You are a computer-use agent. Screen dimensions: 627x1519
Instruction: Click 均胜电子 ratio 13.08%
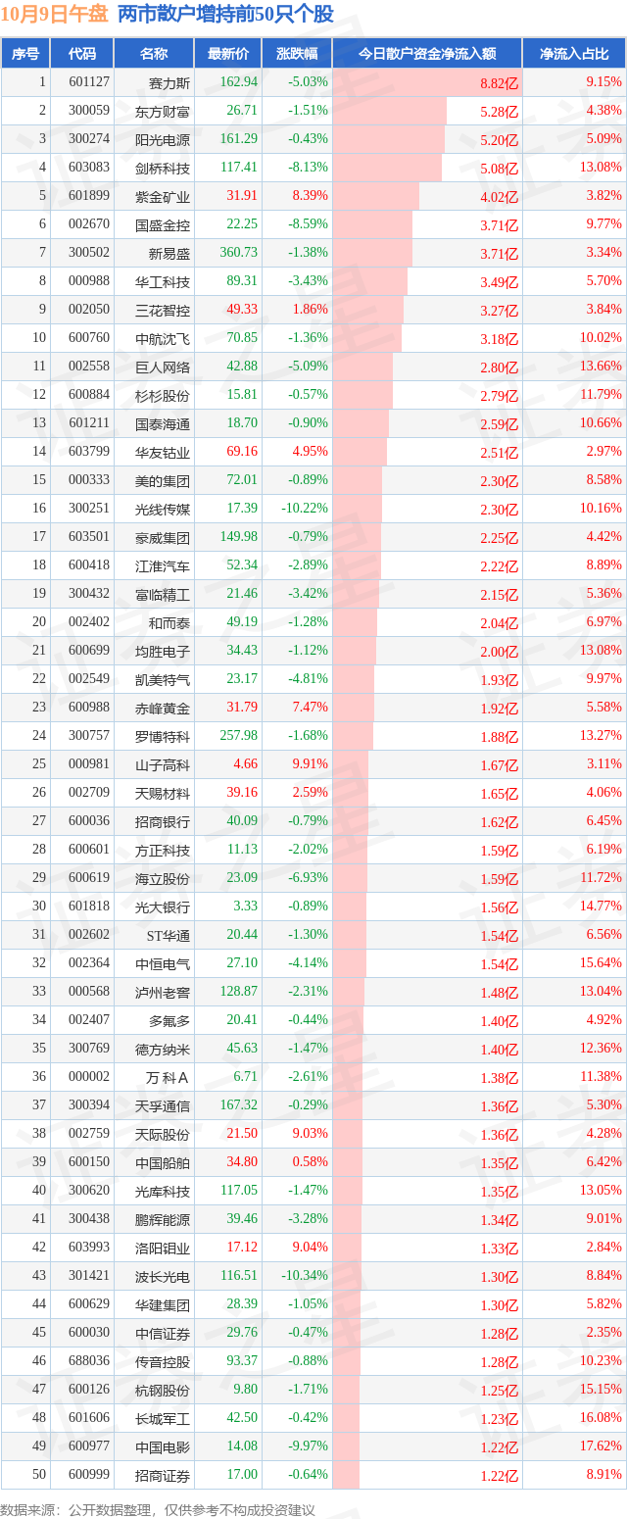coord(601,651)
